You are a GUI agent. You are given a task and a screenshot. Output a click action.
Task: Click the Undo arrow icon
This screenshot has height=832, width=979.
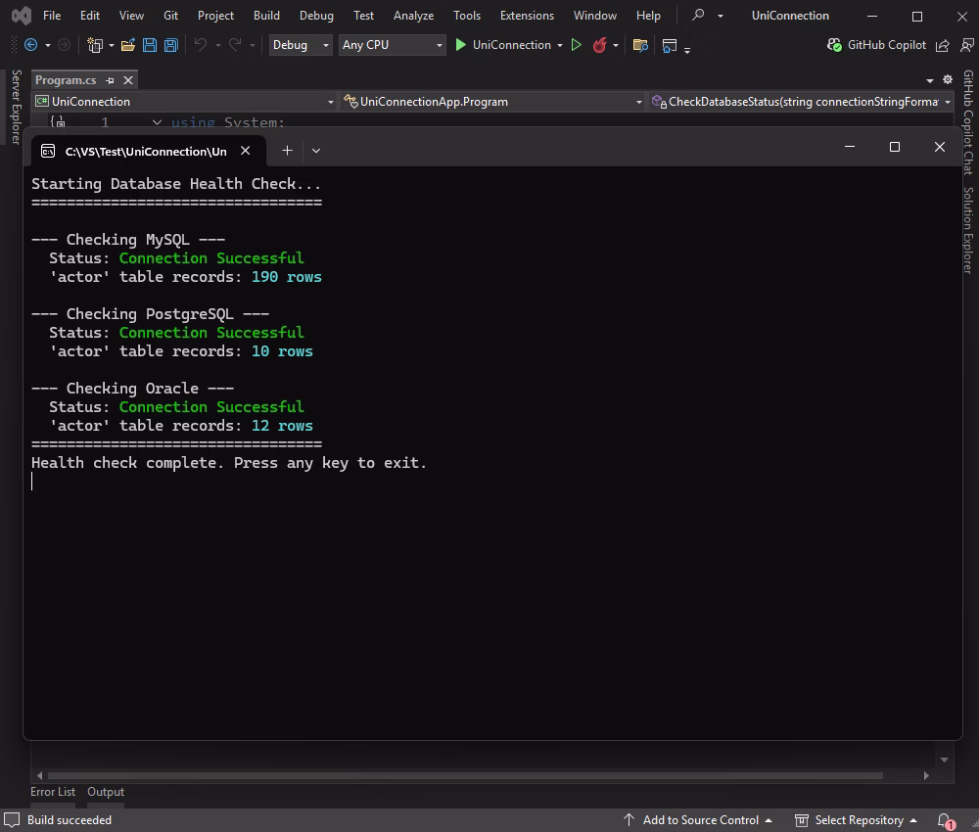point(201,45)
